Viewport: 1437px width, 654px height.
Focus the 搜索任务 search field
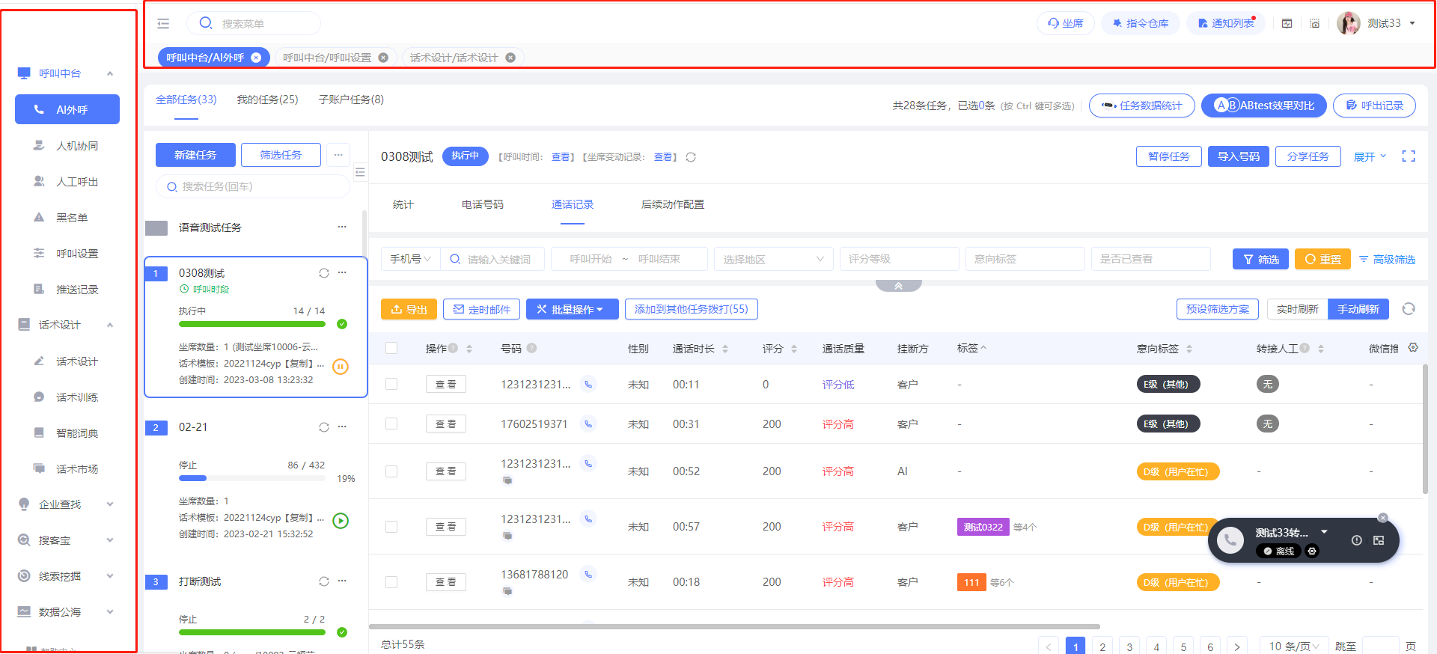pyautogui.click(x=253, y=186)
